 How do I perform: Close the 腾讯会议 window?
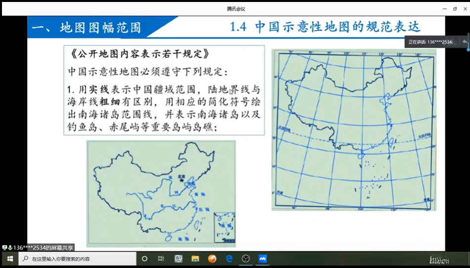click(466, 9)
